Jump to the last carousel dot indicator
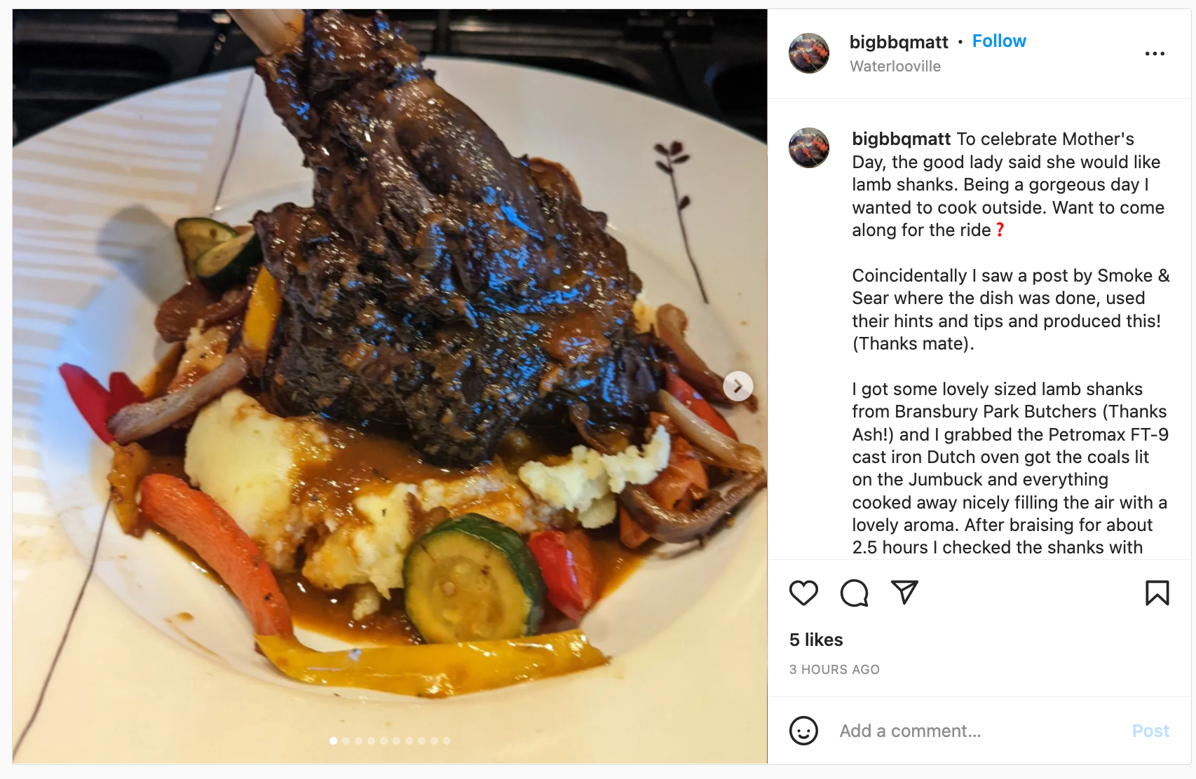The image size is (1196, 779). click(447, 740)
